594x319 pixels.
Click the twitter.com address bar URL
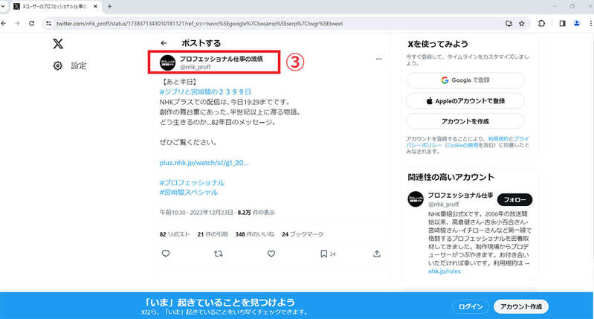[200, 24]
